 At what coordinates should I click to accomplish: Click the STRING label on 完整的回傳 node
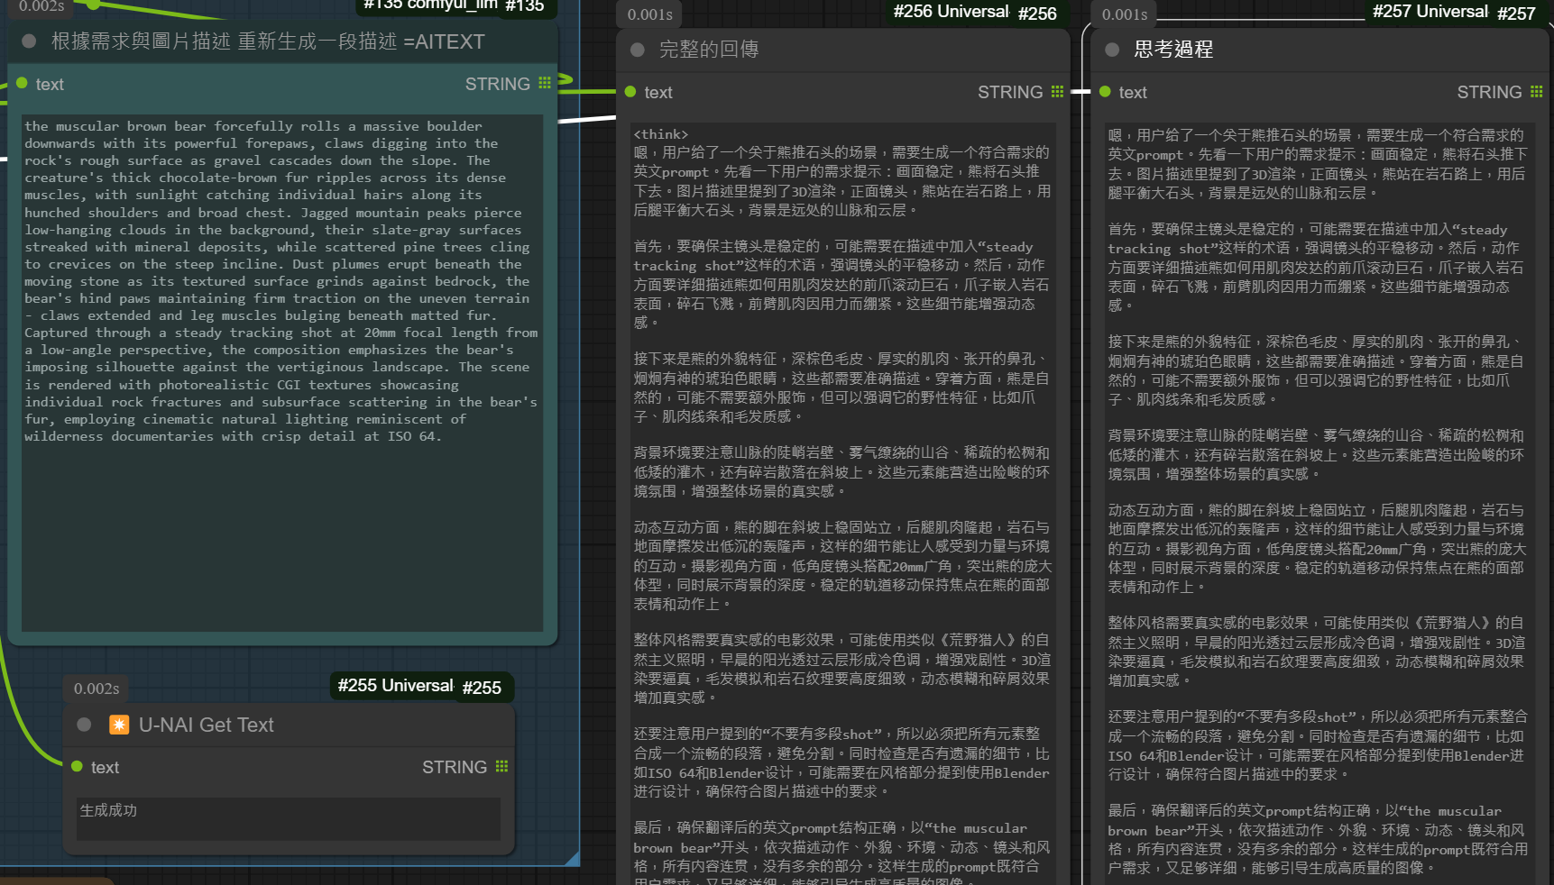pos(1010,92)
